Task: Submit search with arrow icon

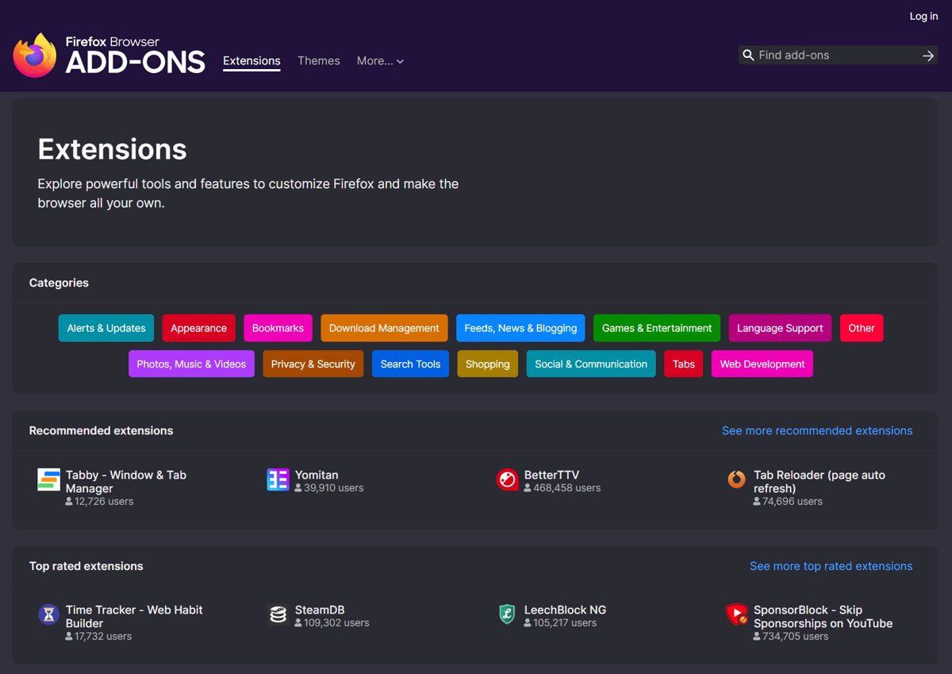Action: click(x=927, y=56)
